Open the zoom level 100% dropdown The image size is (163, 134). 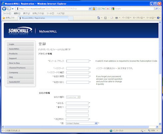point(157,131)
